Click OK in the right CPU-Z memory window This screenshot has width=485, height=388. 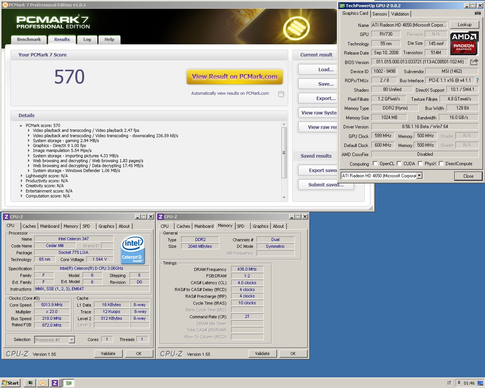293,354
